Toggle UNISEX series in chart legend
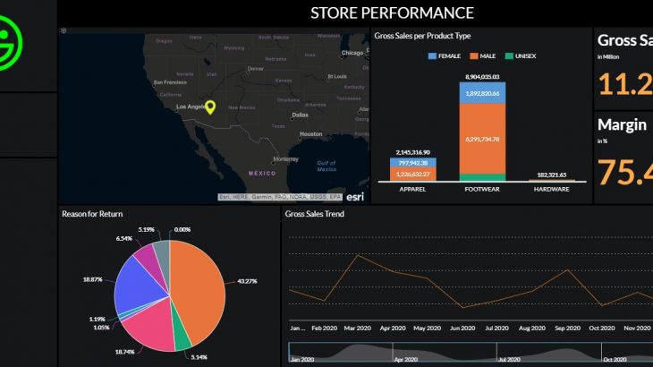Viewport: 653px width, 367px height. click(521, 55)
